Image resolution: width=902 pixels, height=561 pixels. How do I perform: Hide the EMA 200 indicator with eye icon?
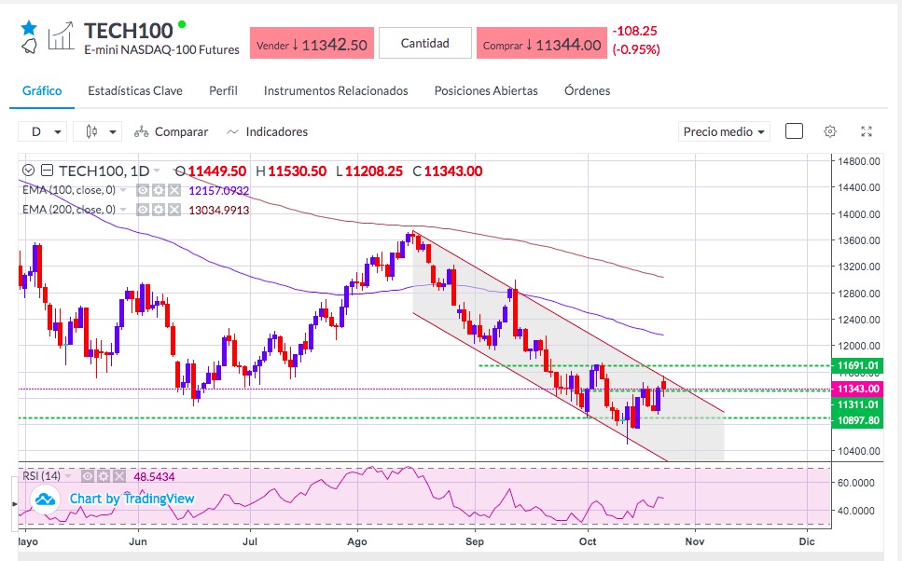tap(143, 210)
